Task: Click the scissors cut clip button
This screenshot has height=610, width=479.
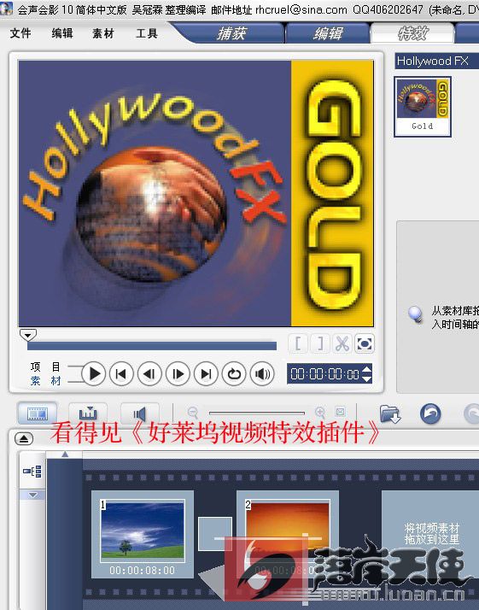Action: coord(342,344)
